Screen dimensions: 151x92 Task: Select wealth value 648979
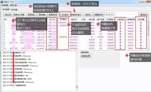tap(131, 25)
